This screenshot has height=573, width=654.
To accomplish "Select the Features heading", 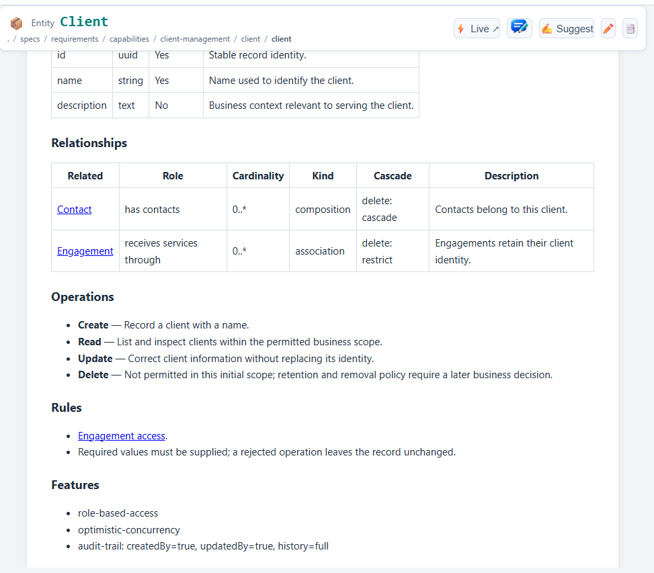I will pyautogui.click(x=75, y=485).
